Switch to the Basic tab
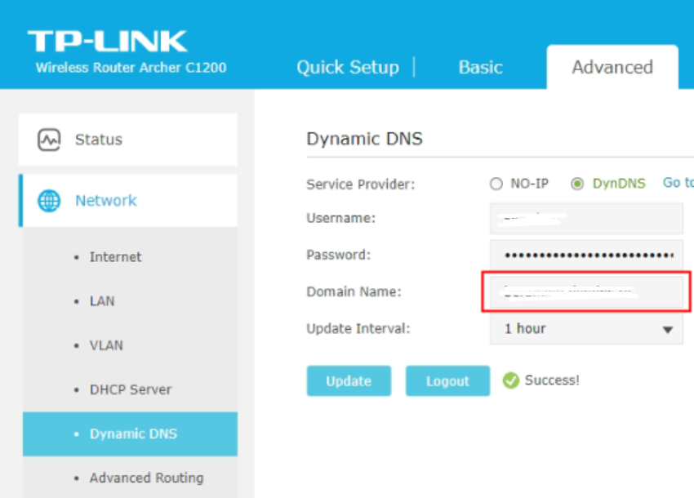Screen dimensions: 694x498 click(480, 67)
